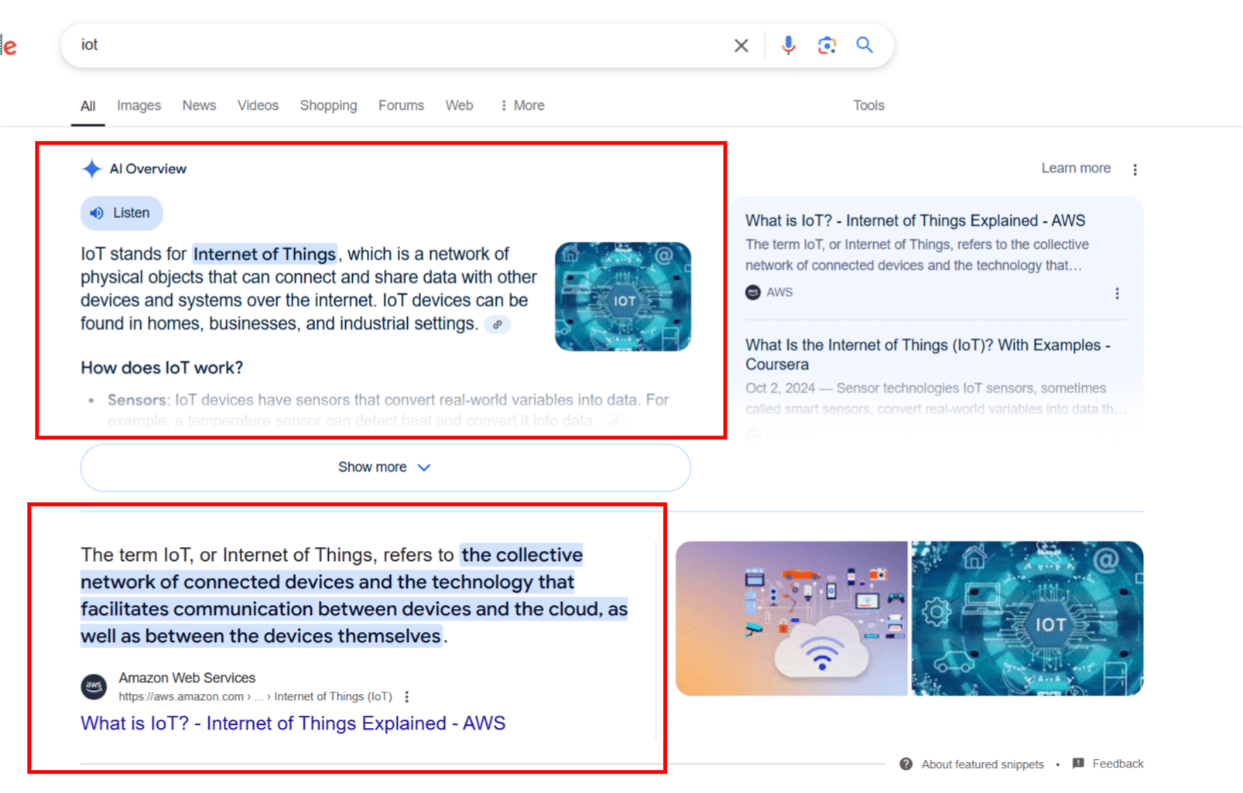1243x793 pixels.
Task: Expand AI Overview with Show more
Action: (x=385, y=467)
